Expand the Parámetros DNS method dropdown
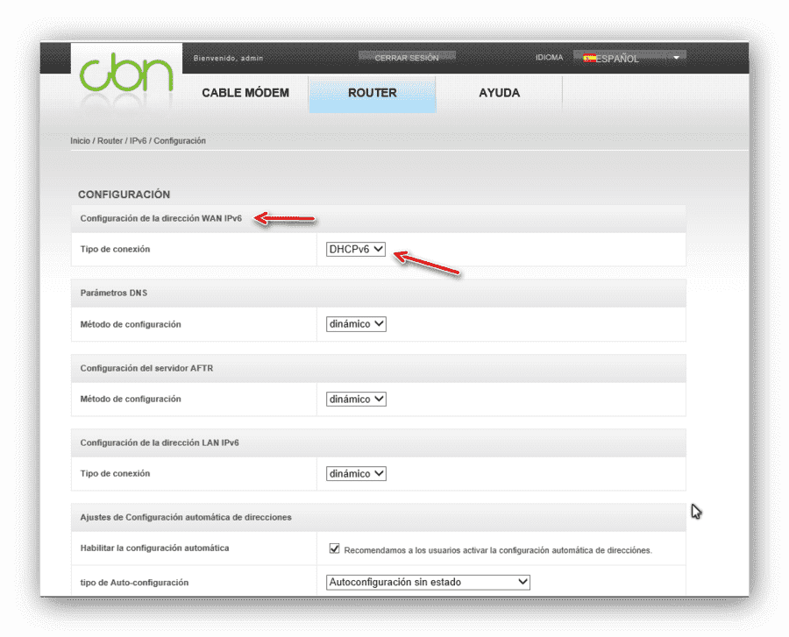The image size is (789, 637). pyautogui.click(x=356, y=324)
